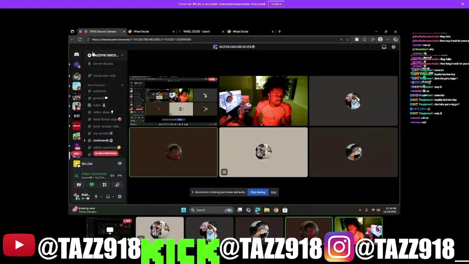Open taskbar volume speaker icon

point(378,210)
